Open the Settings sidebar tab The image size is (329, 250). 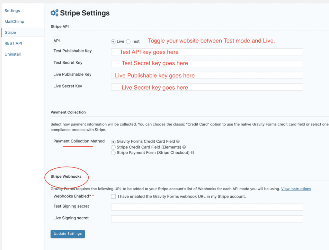click(12, 11)
